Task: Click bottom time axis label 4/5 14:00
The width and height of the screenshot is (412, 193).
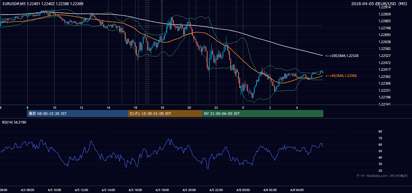Action: [108, 190]
